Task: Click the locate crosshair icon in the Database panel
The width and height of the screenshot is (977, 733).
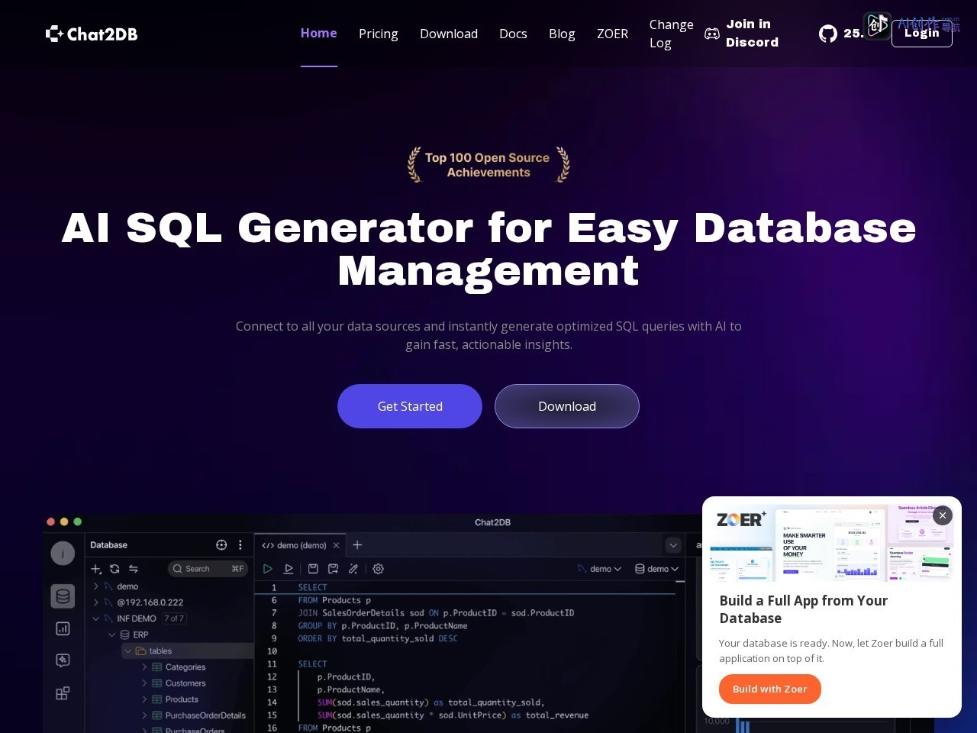Action: (x=221, y=545)
